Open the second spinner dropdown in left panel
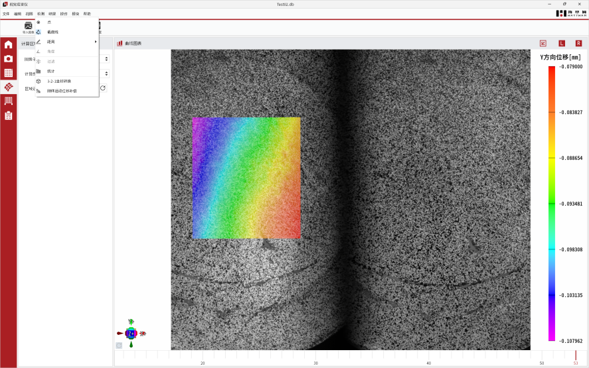 tap(107, 74)
